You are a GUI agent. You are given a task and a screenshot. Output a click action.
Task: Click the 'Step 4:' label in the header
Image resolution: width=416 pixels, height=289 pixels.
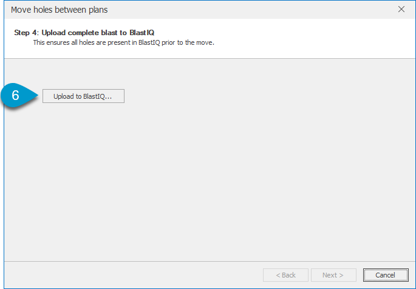tap(27, 32)
